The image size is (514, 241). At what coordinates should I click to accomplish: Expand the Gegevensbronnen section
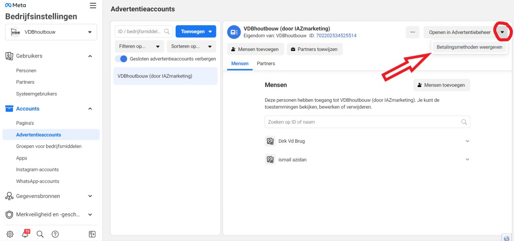click(90, 196)
